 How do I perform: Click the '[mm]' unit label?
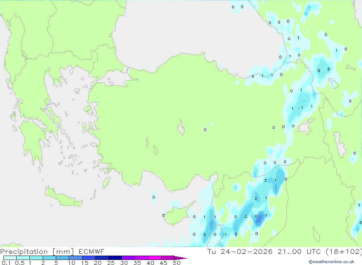pos(63,252)
